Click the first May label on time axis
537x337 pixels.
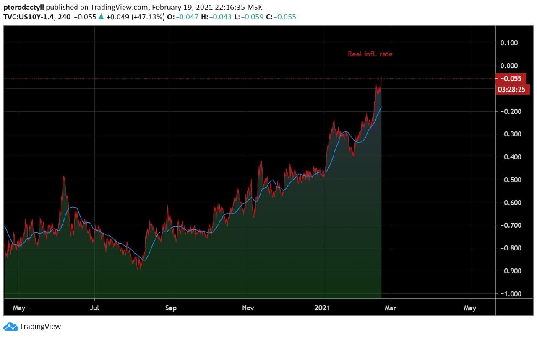pos(19,308)
